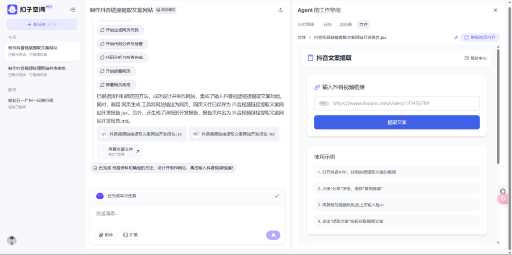This screenshot has height=255, width=512.
Task: Switch to the 浏览器 tab
Action: click(x=346, y=25)
